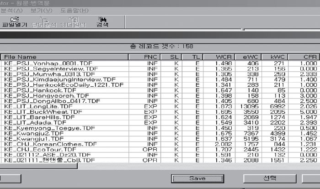Sort by File Name column header
The width and height of the screenshot is (320, 189).
pos(64,57)
